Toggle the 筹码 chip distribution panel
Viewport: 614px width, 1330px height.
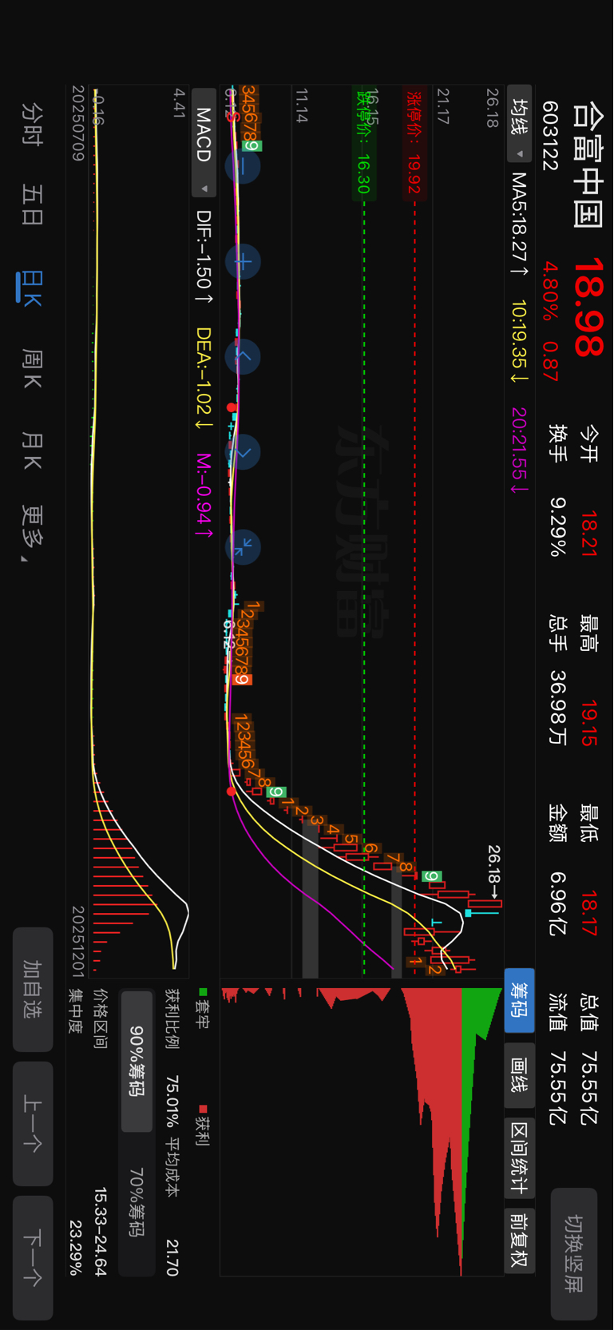tap(520, 1000)
